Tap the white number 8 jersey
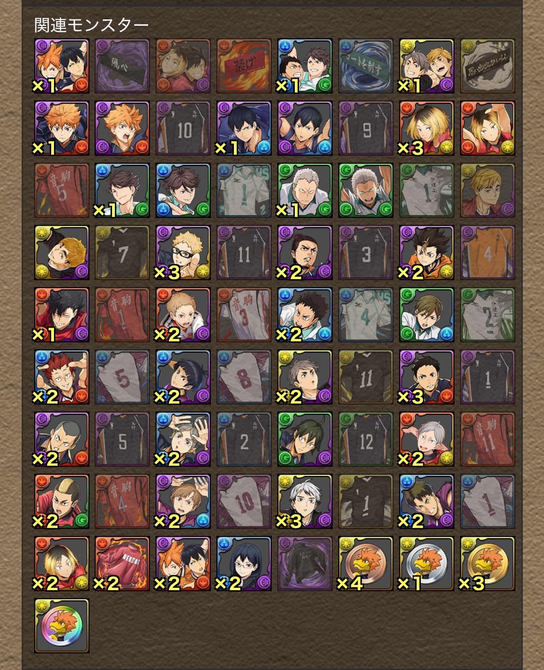This screenshot has width=544, height=670. pyautogui.click(x=244, y=377)
